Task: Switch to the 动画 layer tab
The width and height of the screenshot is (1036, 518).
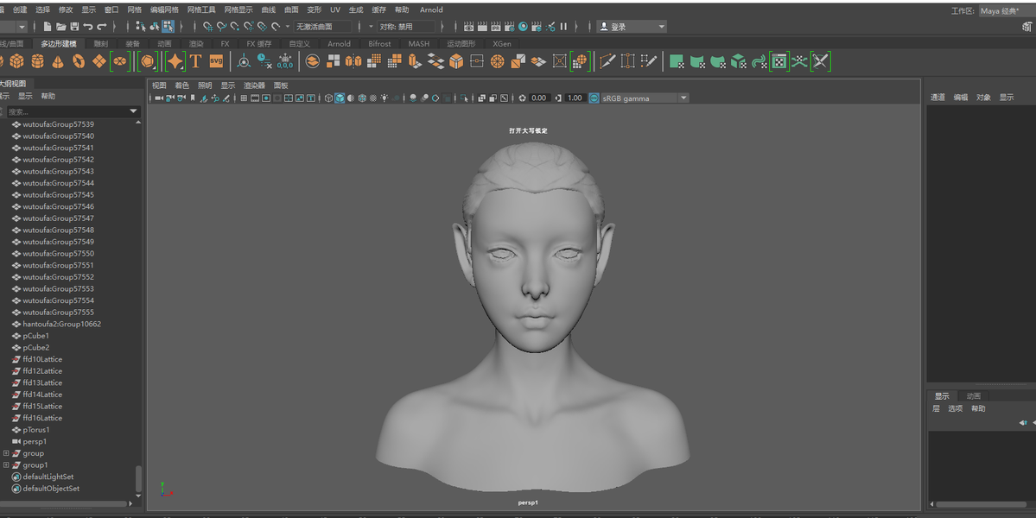Action: pos(974,396)
